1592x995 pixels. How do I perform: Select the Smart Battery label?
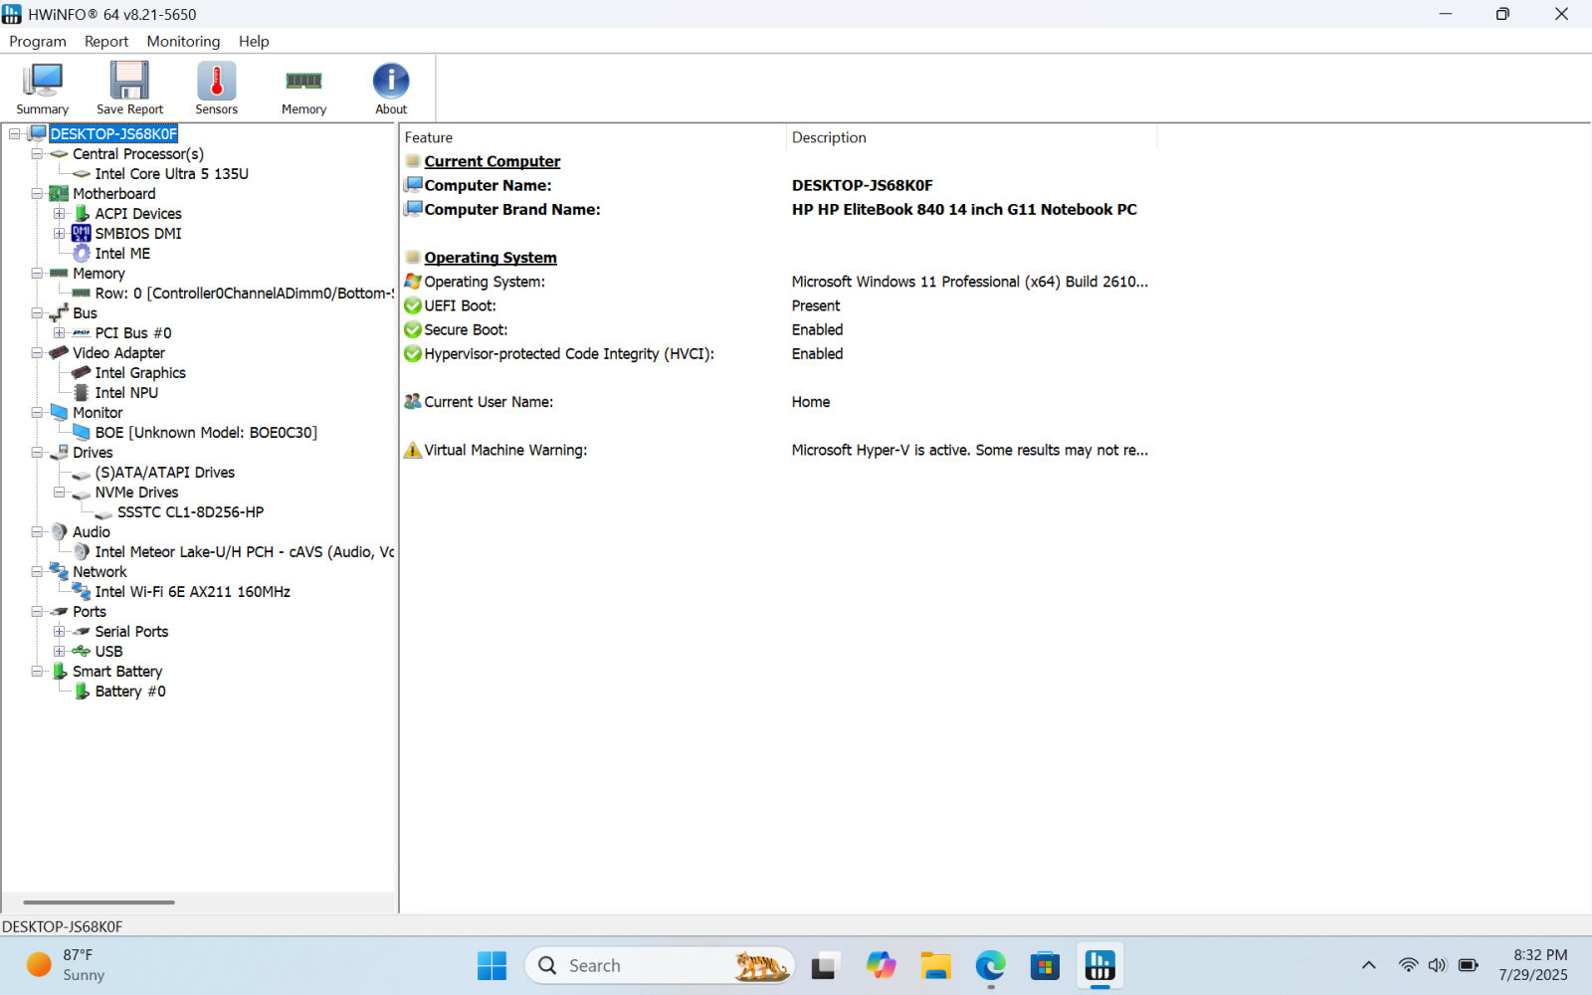click(x=117, y=672)
